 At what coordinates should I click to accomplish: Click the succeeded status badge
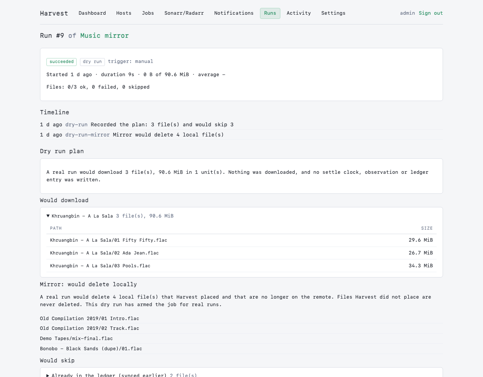(62, 62)
